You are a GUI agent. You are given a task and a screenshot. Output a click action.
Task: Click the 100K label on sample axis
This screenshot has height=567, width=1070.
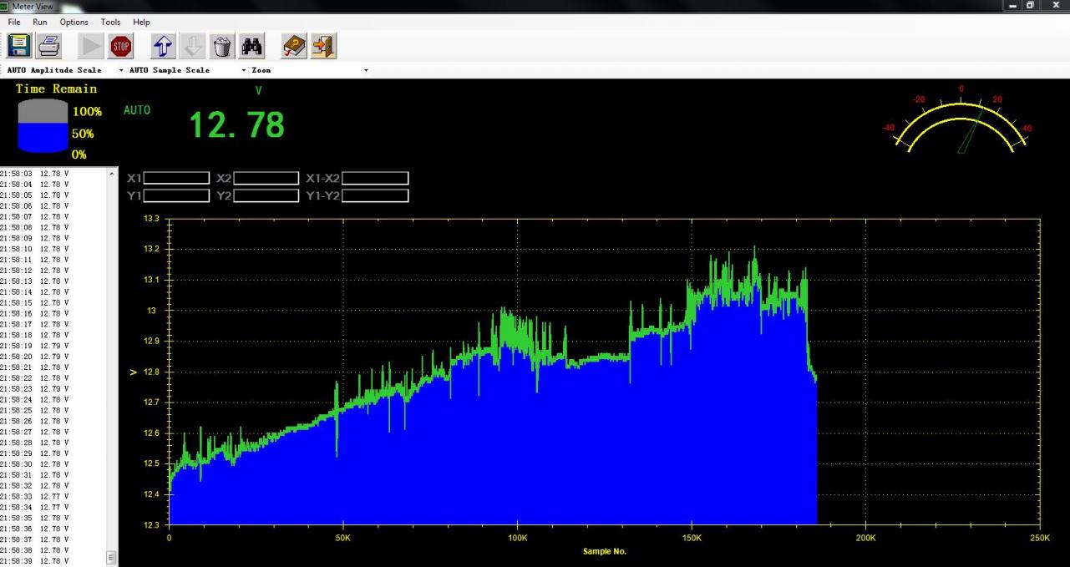pos(518,539)
